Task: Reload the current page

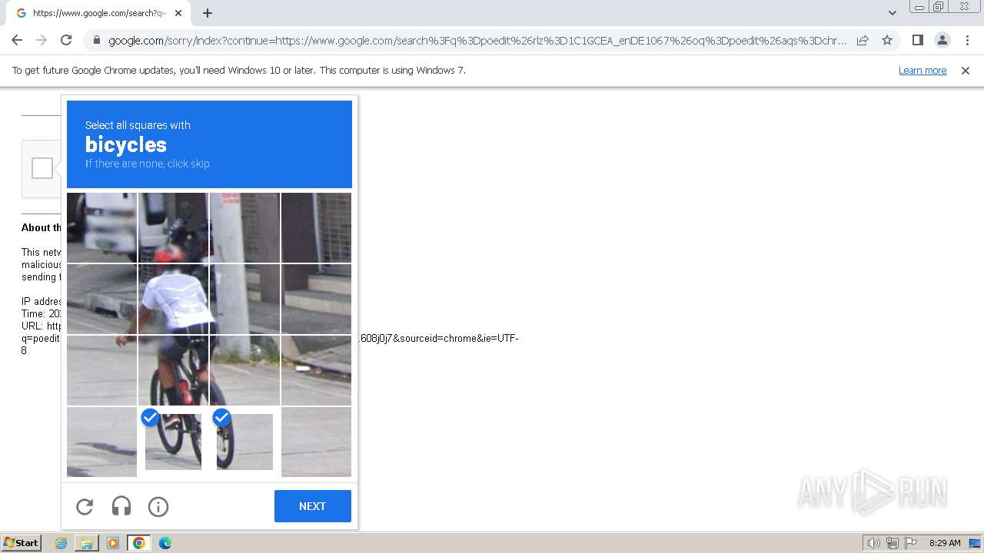Action: point(66,40)
